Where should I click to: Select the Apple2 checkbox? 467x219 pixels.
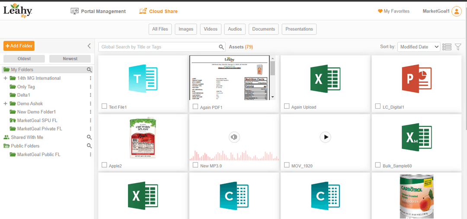coord(104,165)
